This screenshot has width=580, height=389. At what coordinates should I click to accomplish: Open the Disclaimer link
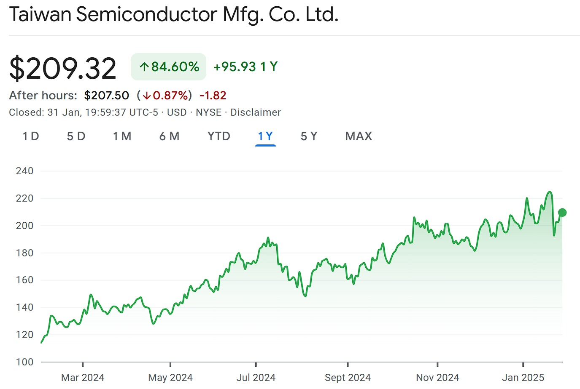[x=256, y=112]
